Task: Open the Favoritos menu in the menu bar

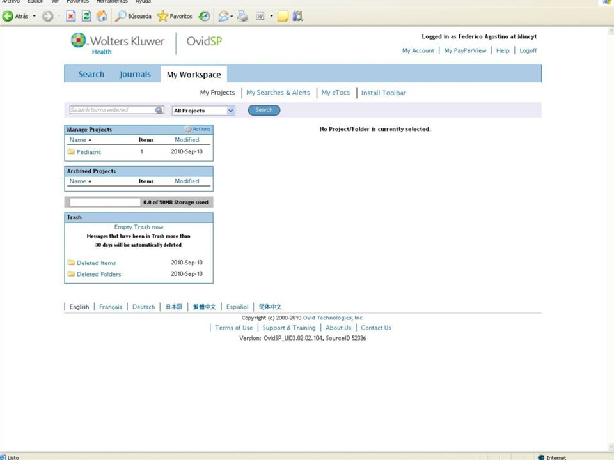Action: coord(77,1)
